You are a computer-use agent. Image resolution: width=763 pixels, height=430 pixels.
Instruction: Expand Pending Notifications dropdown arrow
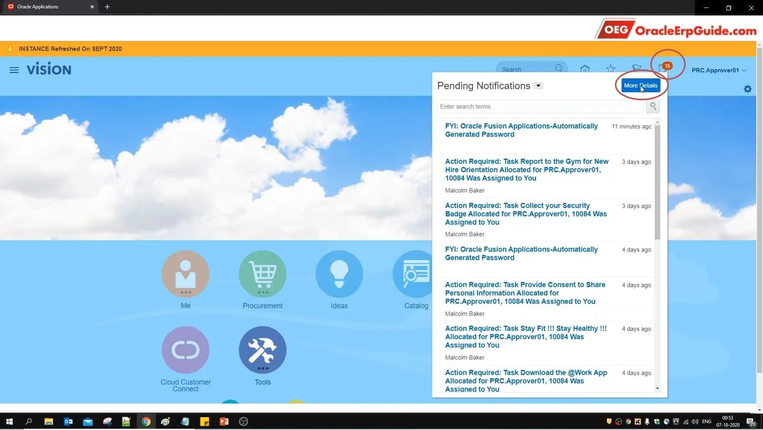[x=538, y=86]
